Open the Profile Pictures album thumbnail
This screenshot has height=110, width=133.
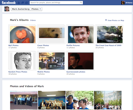[81, 34]
